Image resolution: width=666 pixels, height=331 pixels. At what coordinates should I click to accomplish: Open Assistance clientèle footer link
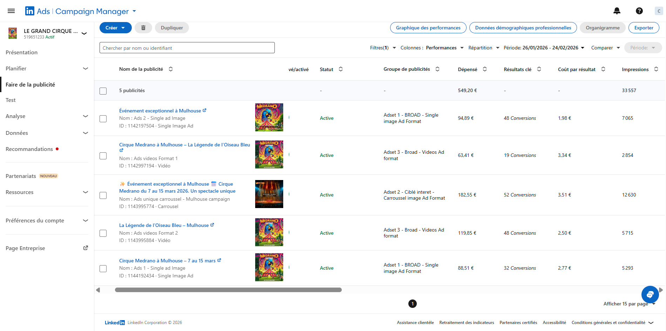coord(415,323)
